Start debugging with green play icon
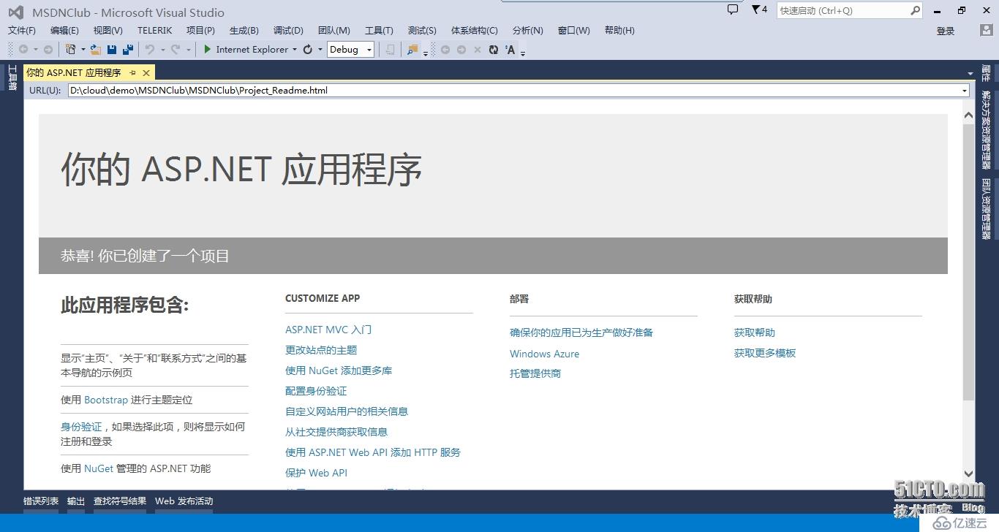999x532 pixels. coord(208,50)
